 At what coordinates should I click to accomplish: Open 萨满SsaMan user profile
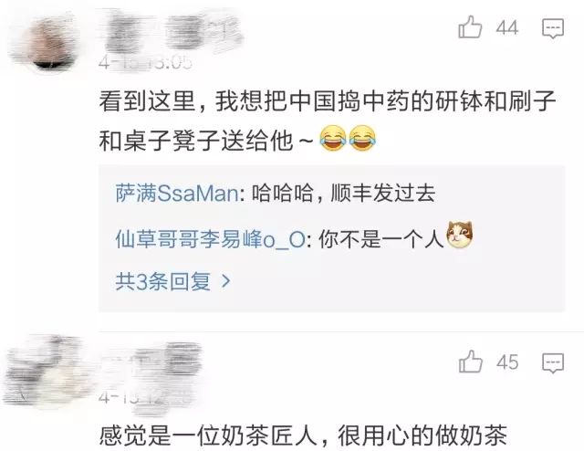(177, 194)
